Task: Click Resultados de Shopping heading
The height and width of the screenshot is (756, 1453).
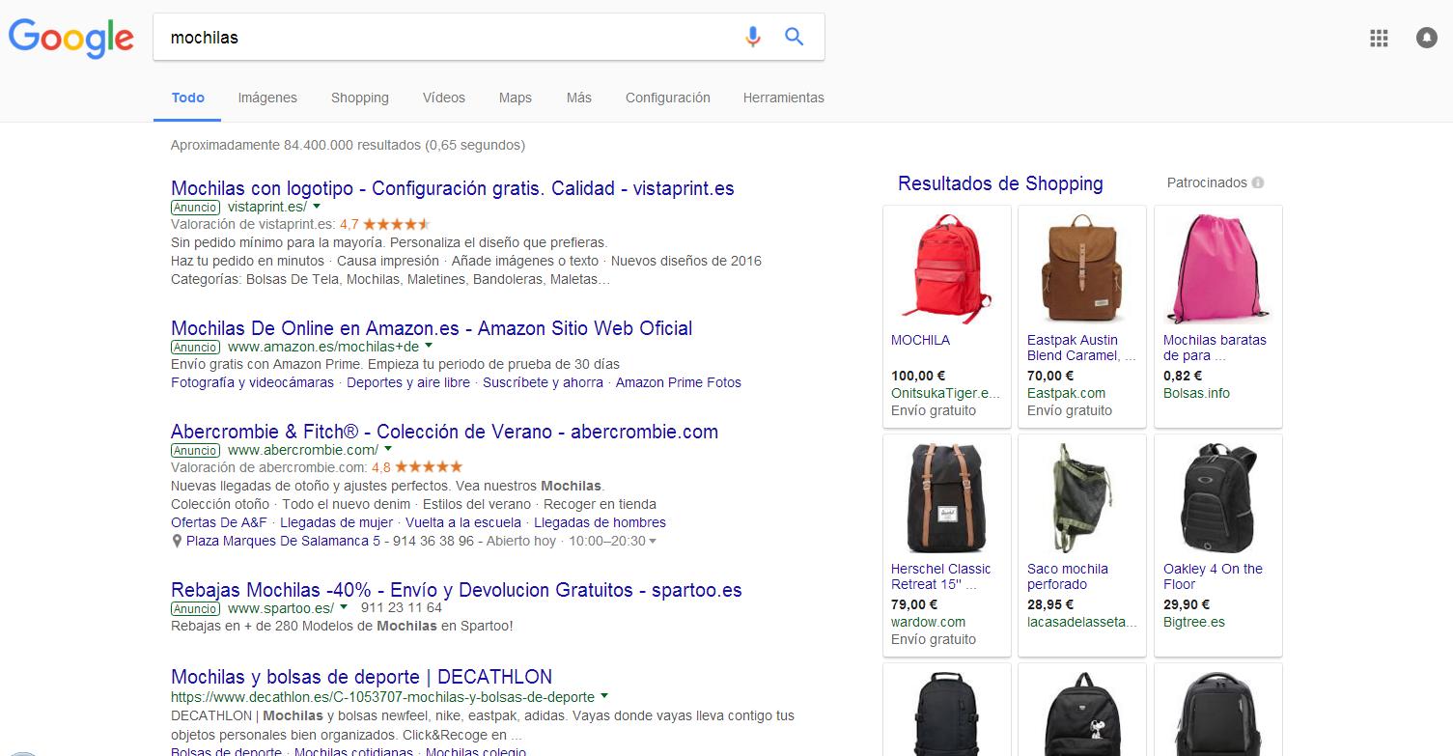Action: tap(1000, 183)
